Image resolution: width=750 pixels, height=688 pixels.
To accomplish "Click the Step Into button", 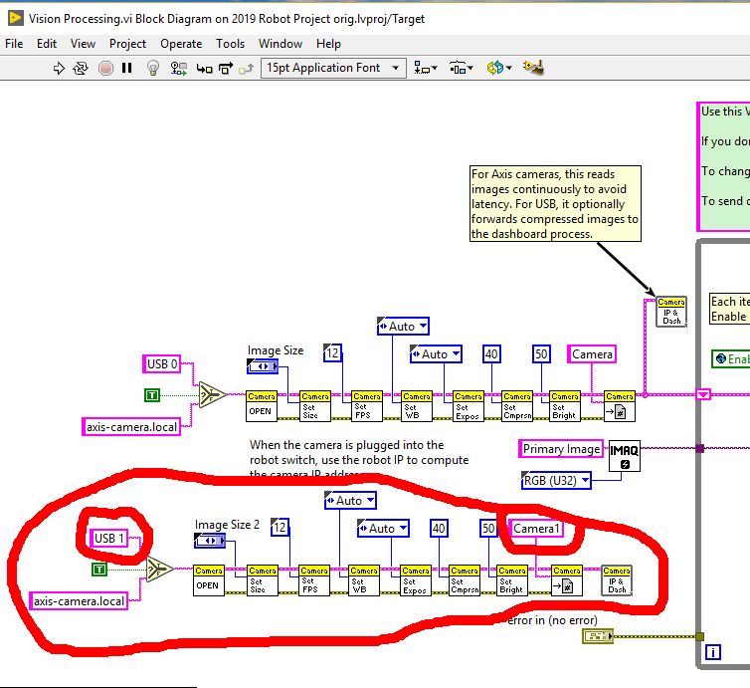I will [x=204, y=69].
